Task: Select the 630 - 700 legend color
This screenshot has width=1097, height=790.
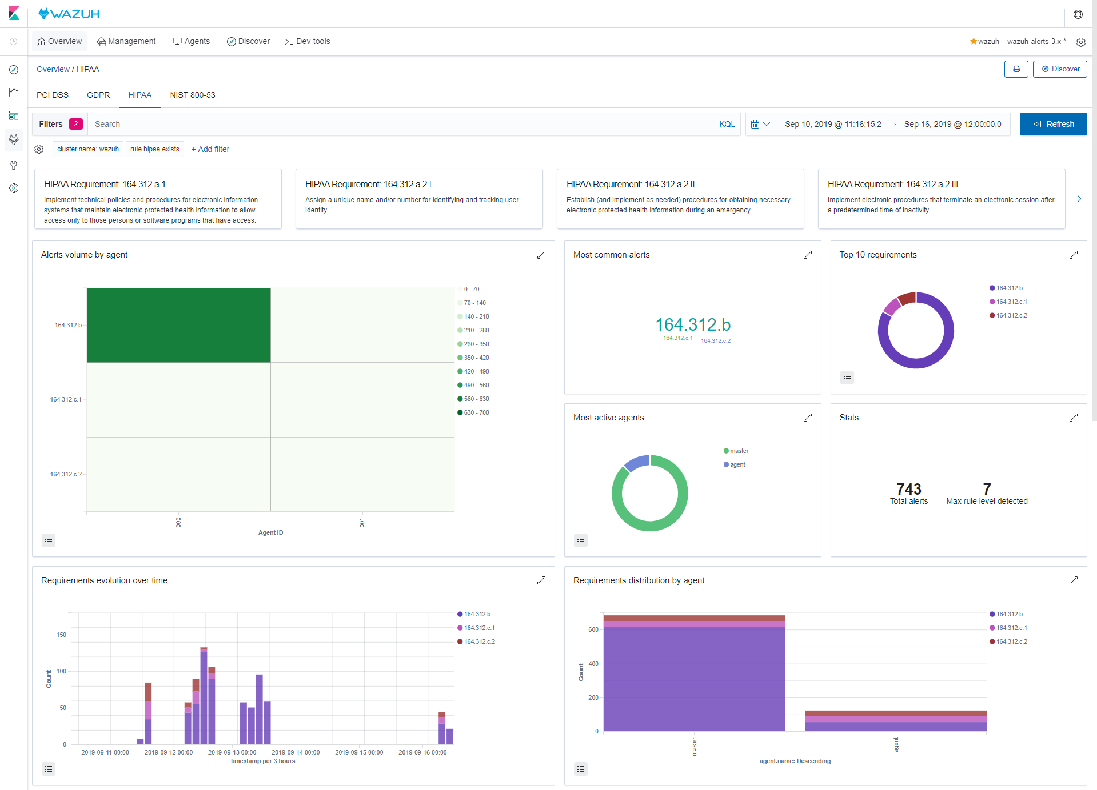Action: 460,412
